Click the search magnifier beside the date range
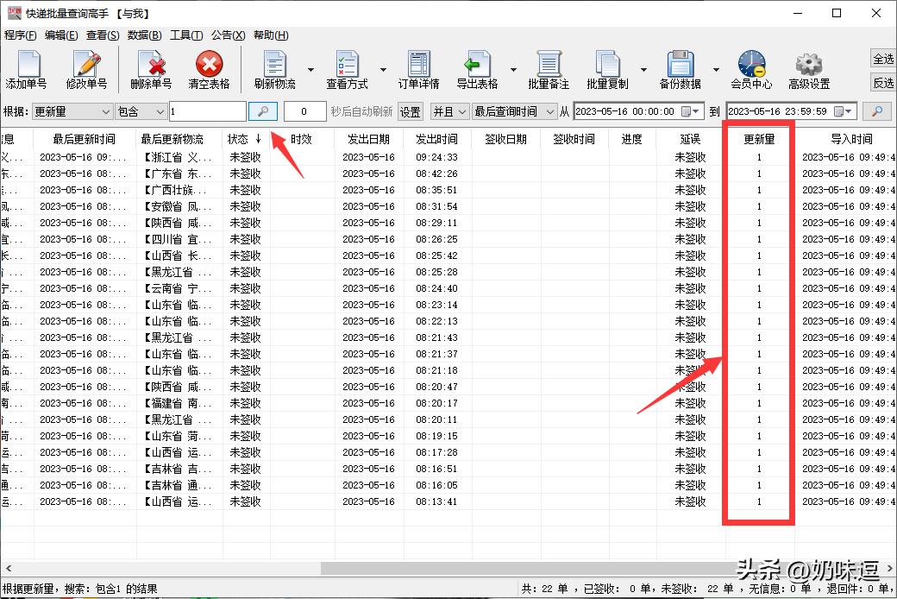The image size is (897, 599). point(879,111)
